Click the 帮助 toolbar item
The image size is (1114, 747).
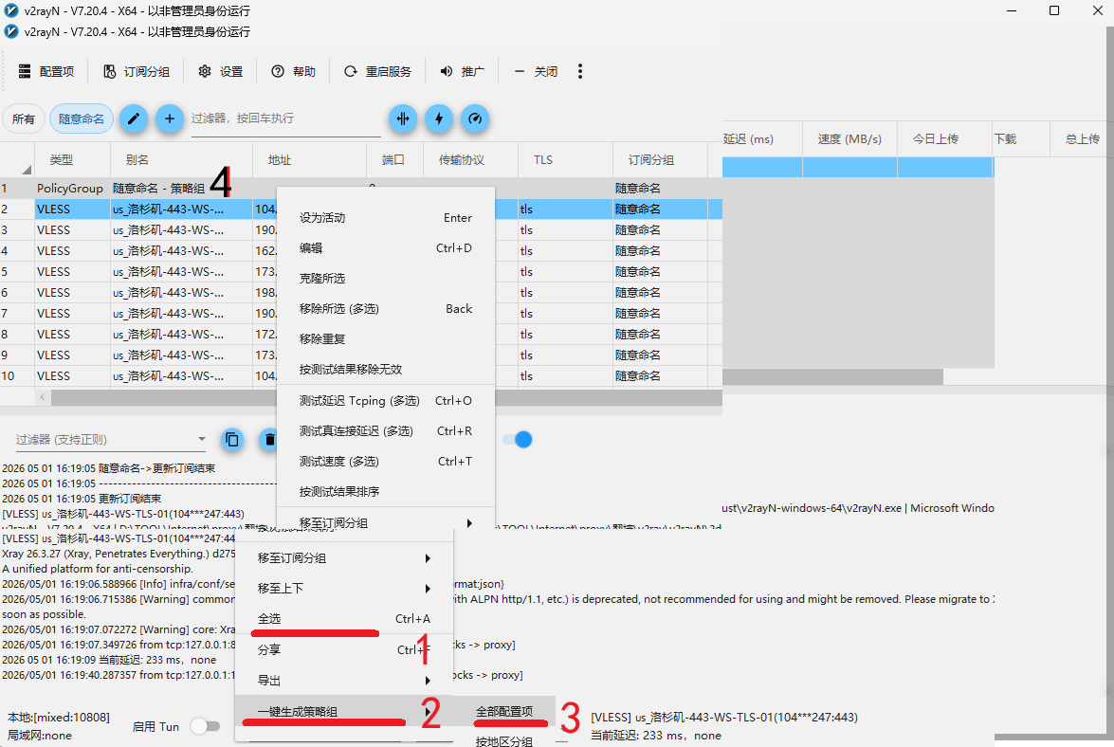point(293,72)
